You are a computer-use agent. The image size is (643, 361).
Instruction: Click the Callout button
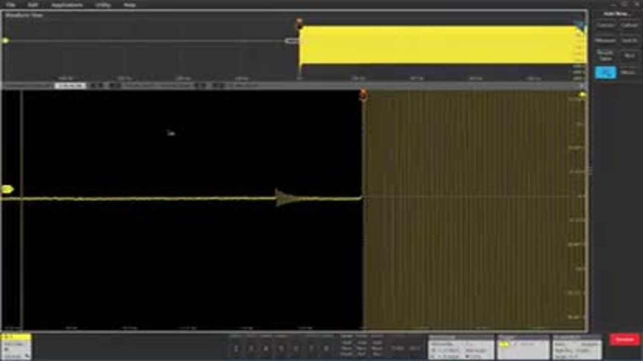click(x=629, y=25)
